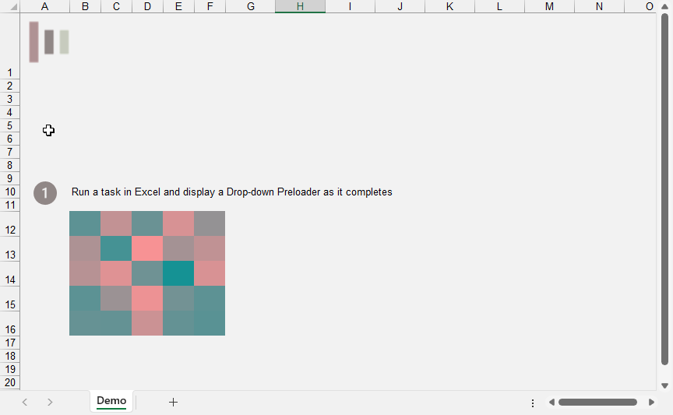Select row 10 header
The width and height of the screenshot is (673, 415).
pos(10,192)
